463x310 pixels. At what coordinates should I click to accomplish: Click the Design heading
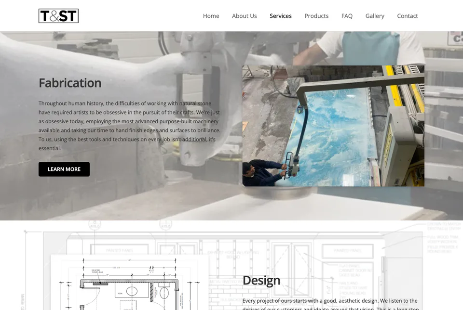[261, 280]
